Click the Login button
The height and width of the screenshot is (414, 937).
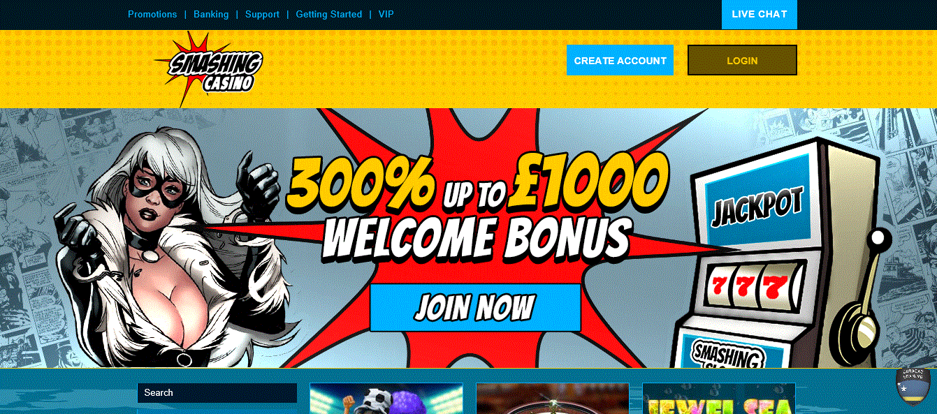(x=742, y=60)
